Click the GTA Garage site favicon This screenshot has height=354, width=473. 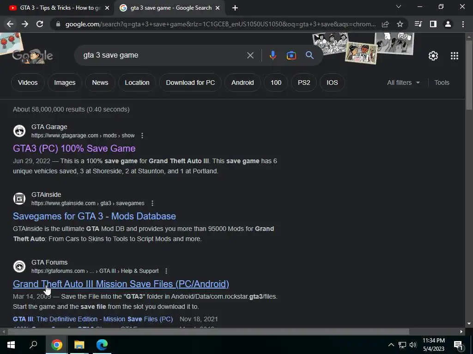(x=19, y=131)
